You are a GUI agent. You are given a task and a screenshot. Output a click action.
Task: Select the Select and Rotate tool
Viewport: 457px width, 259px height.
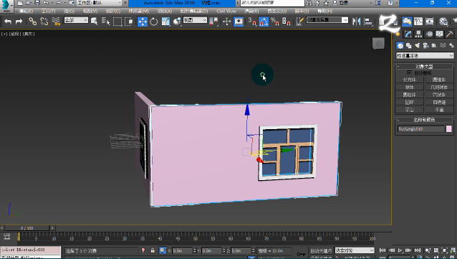[x=154, y=22]
